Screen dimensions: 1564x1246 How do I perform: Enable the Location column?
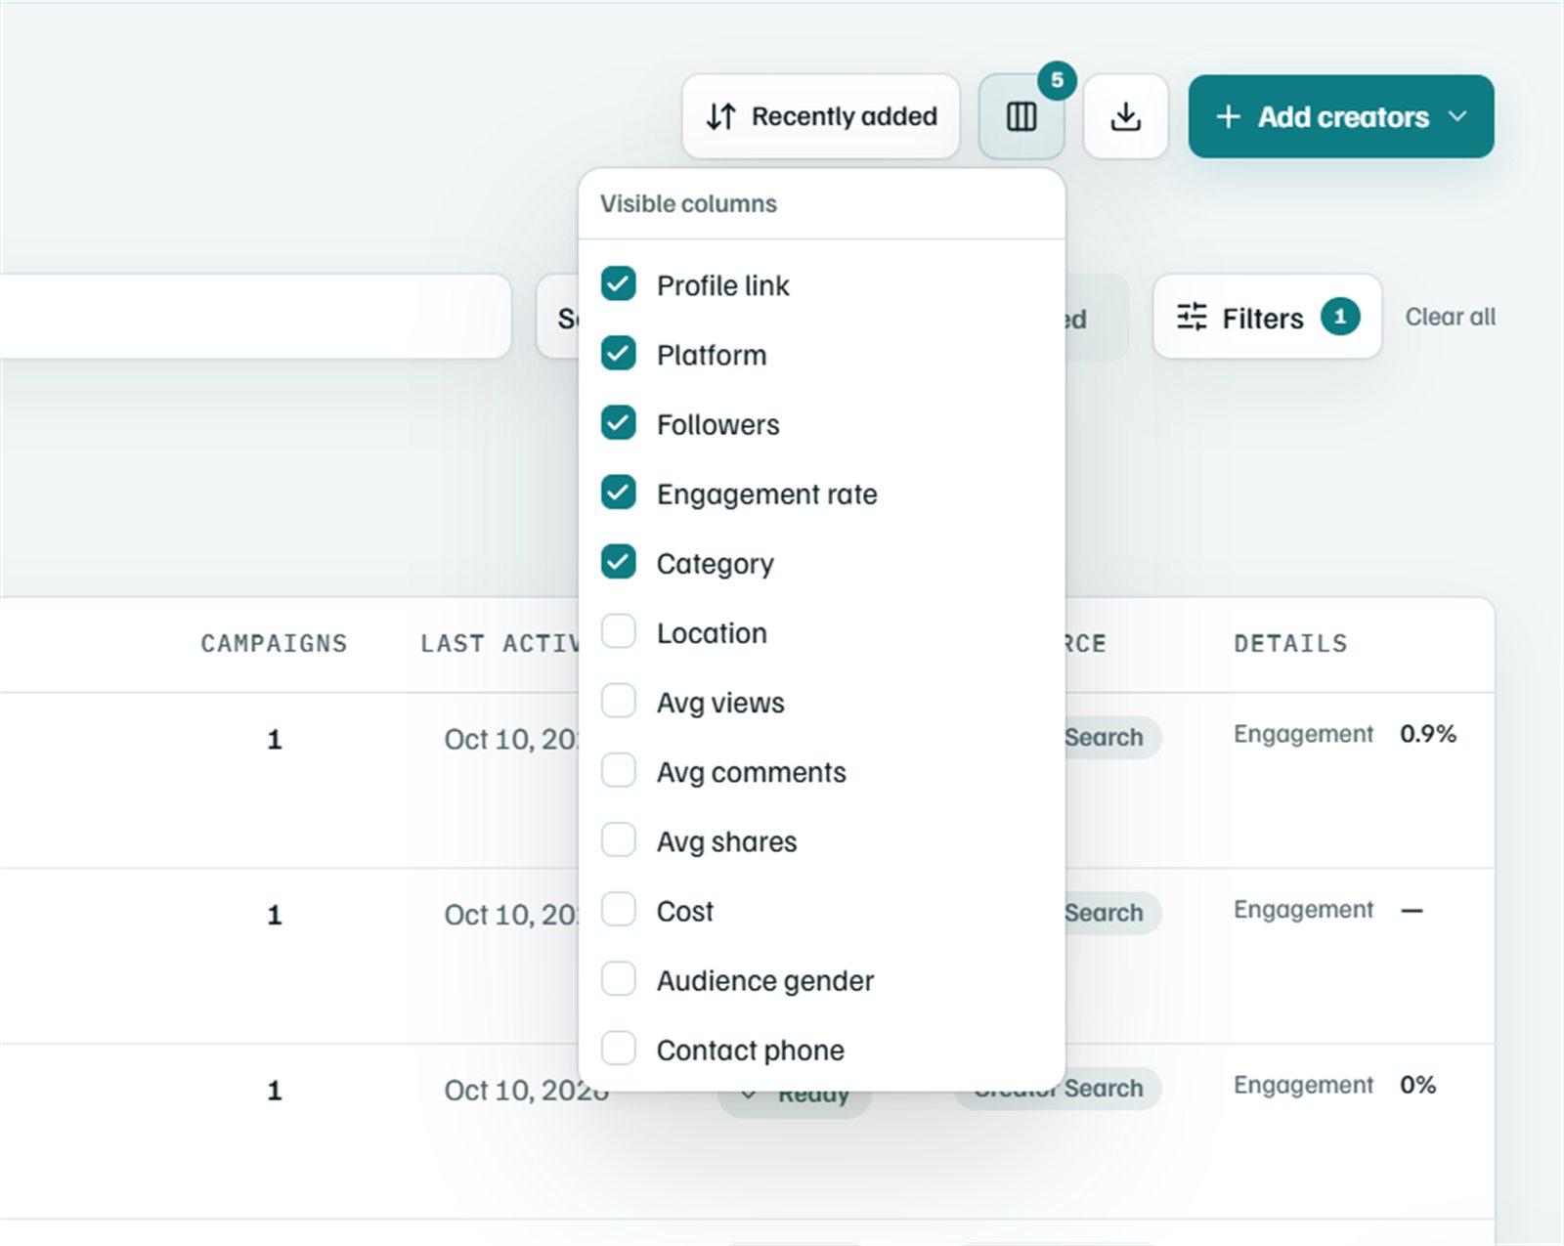pos(619,631)
